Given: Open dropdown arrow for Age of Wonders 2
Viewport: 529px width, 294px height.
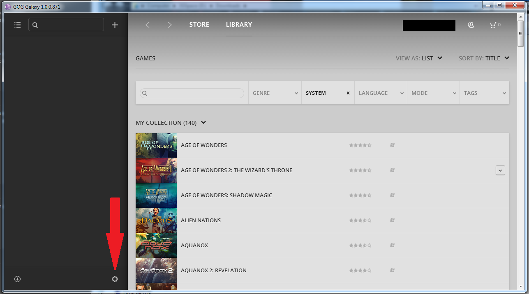Looking at the screenshot, I should coord(500,170).
